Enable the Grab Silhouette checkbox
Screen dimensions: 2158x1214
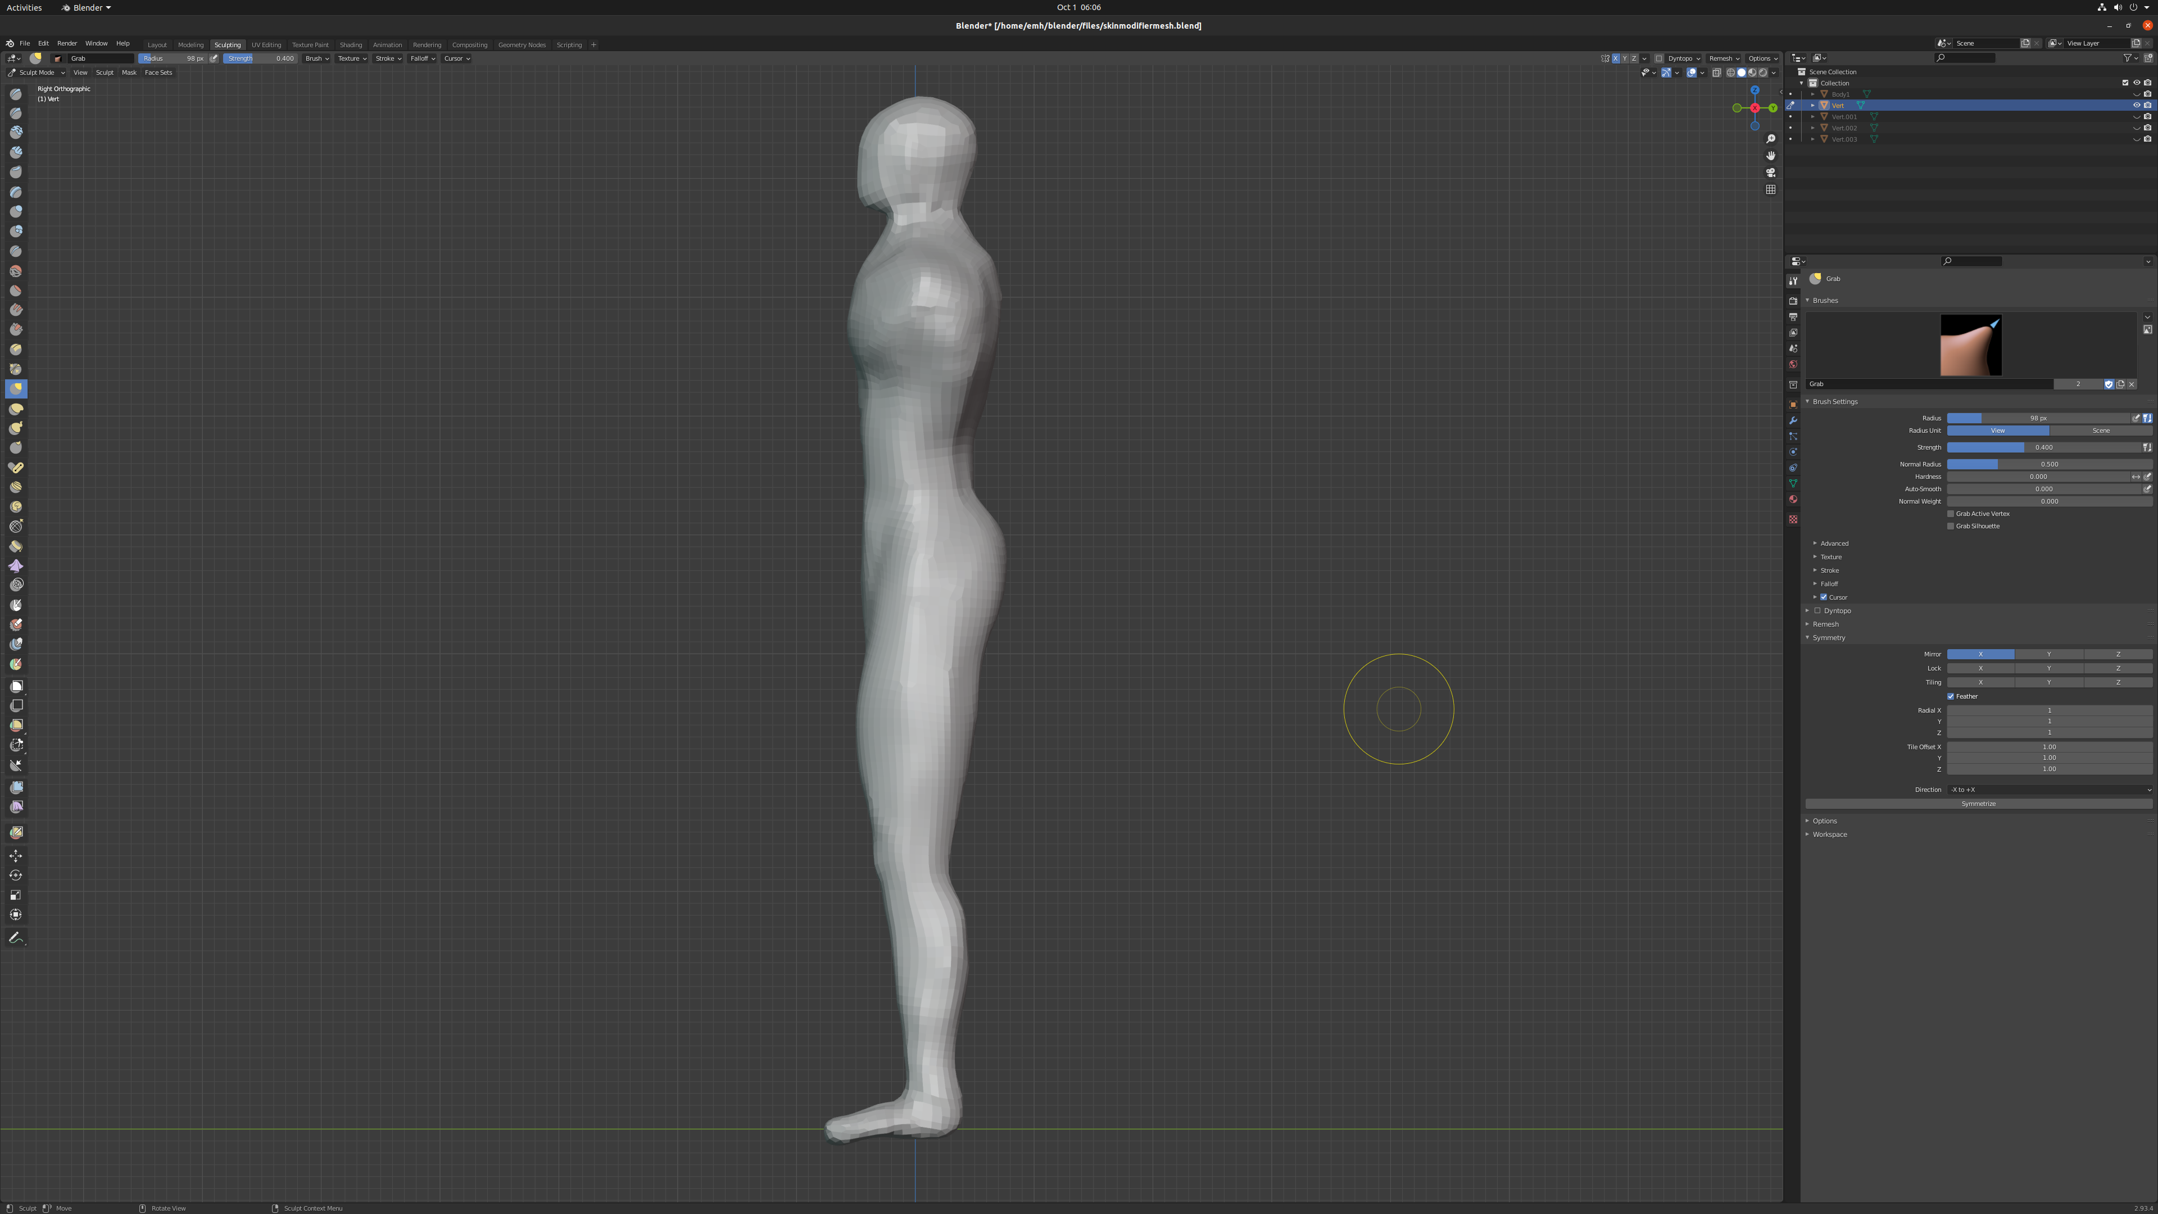tap(1950, 526)
